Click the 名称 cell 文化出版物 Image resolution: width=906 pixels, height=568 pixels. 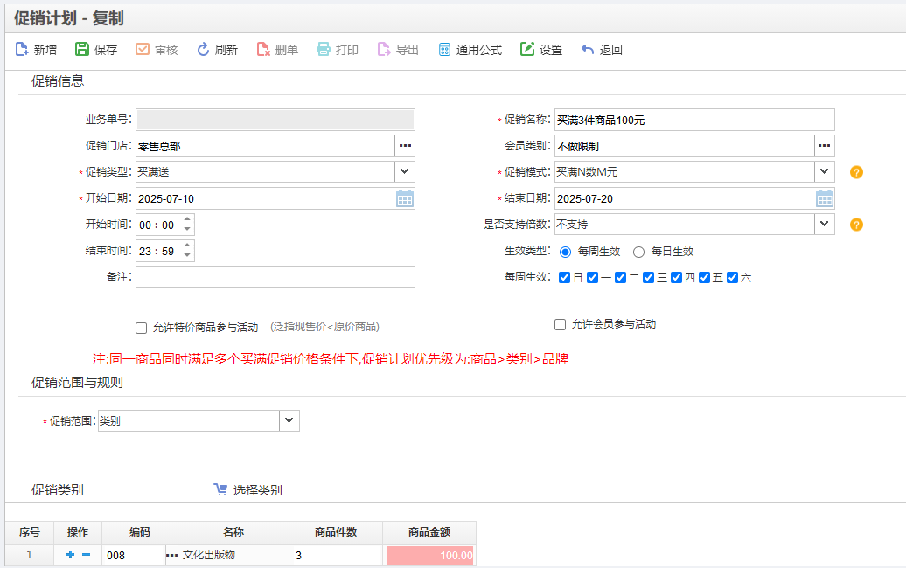pos(234,555)
